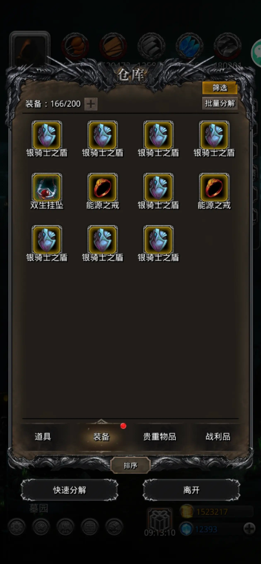Screen dimensions: 261x564
Task: Open the gift box icon near timer
Action: pyautogui.click(x=160, y=519)
